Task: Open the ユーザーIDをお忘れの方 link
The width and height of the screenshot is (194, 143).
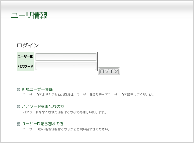Action: click(43, 124)
